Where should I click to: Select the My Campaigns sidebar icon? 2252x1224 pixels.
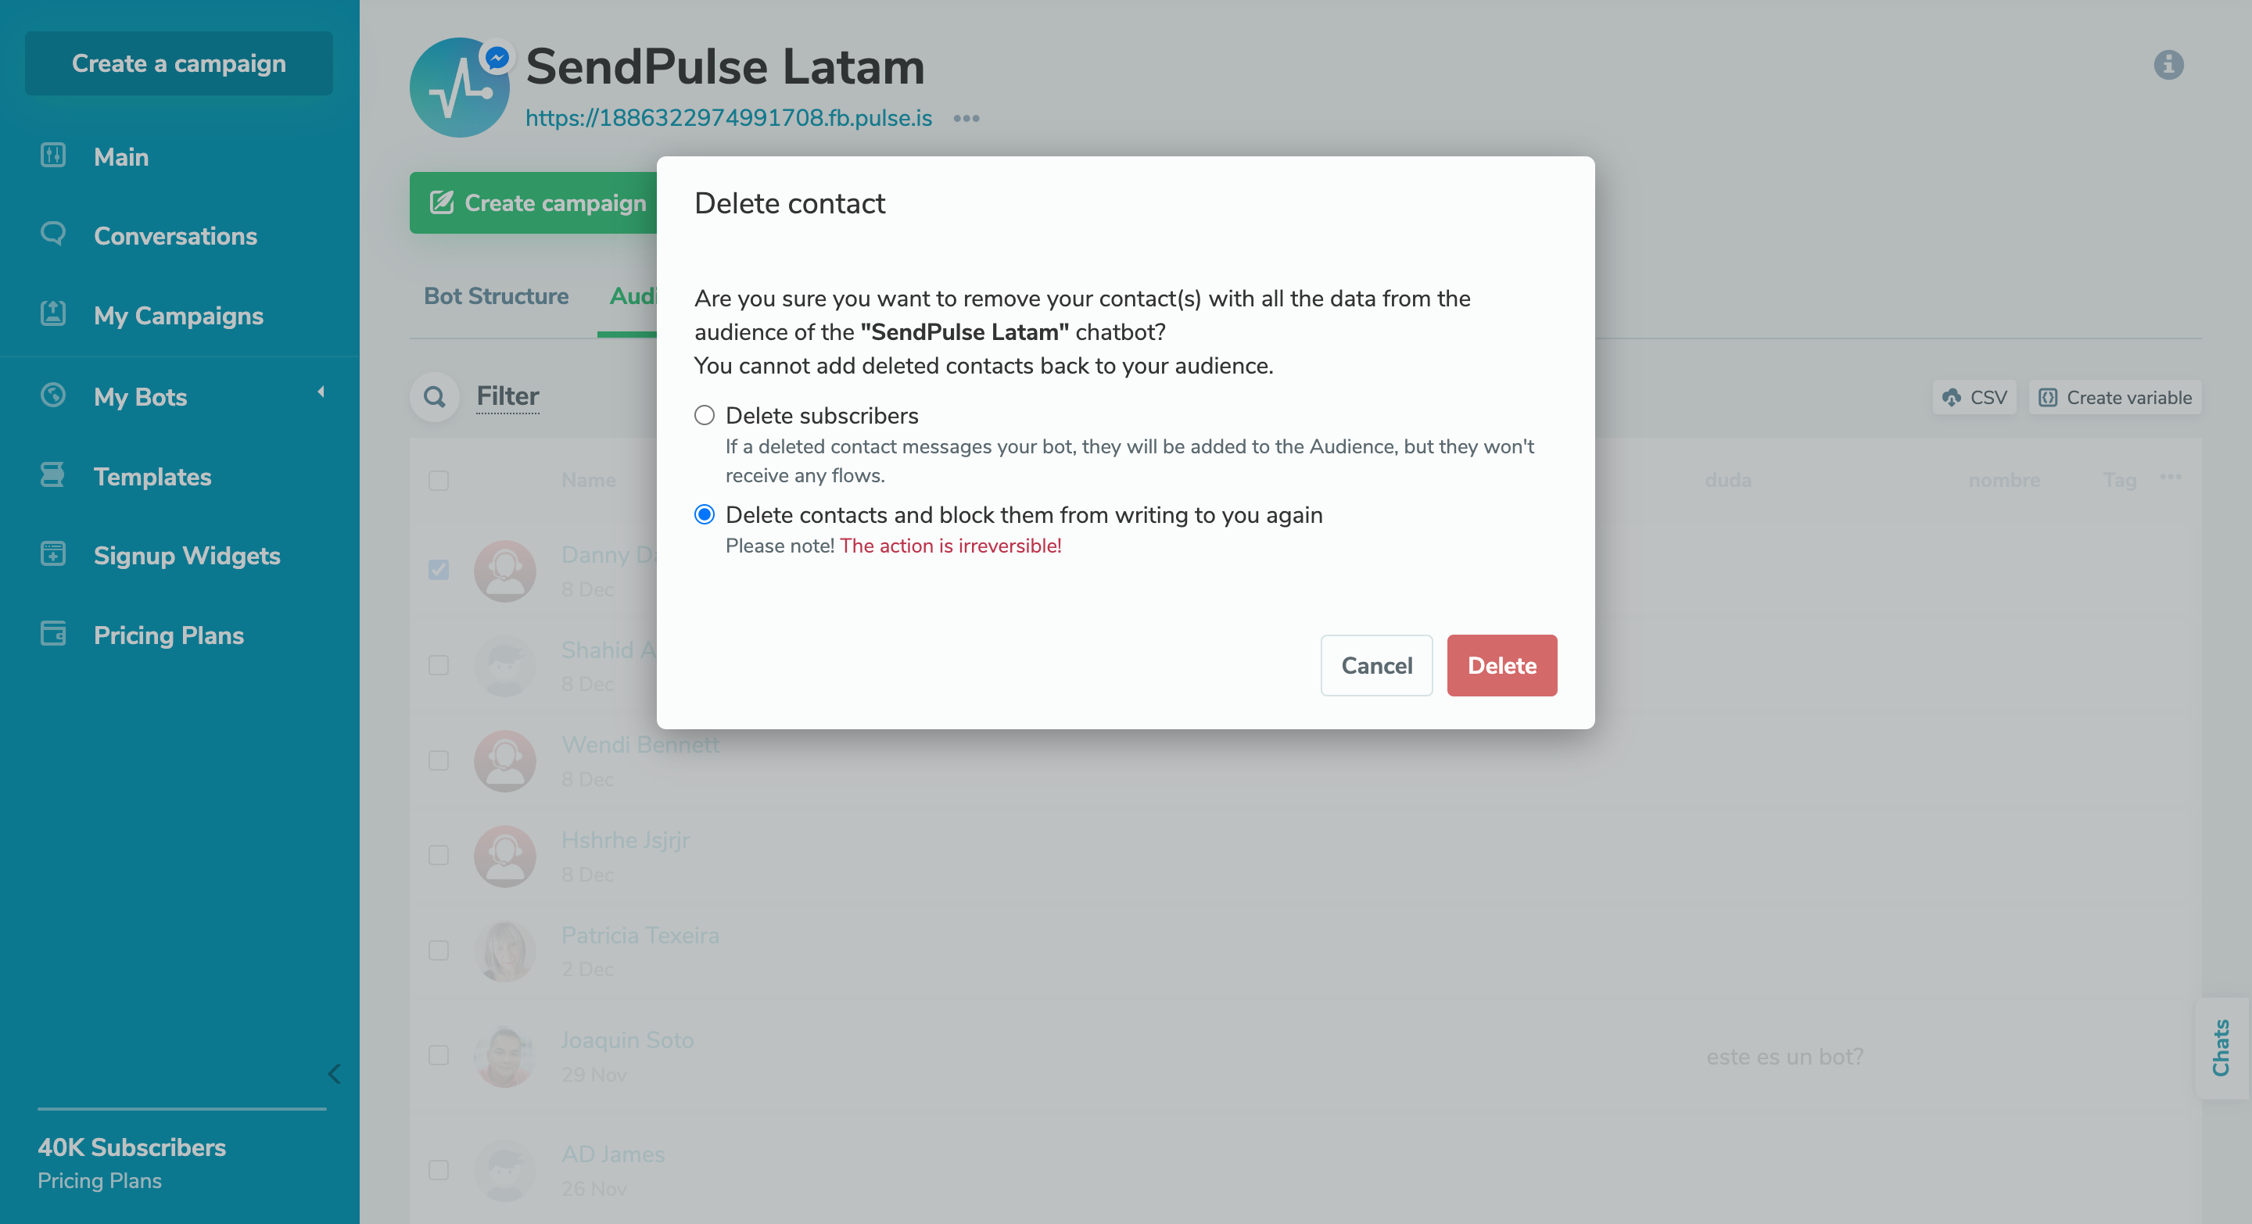52,314
